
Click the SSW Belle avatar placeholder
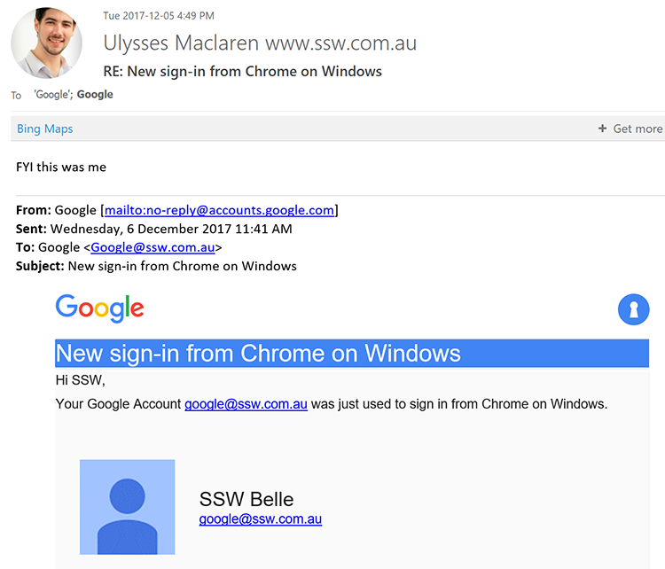click(127, 507)
